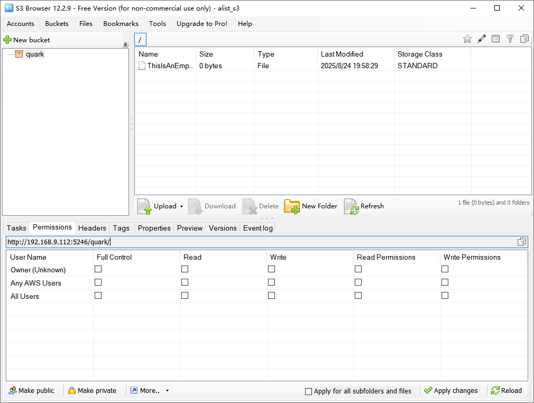Image resolution: width=534 pixels, height=403 pixels.
Task: Switch to the Event log tab
Action: (258, 228)
